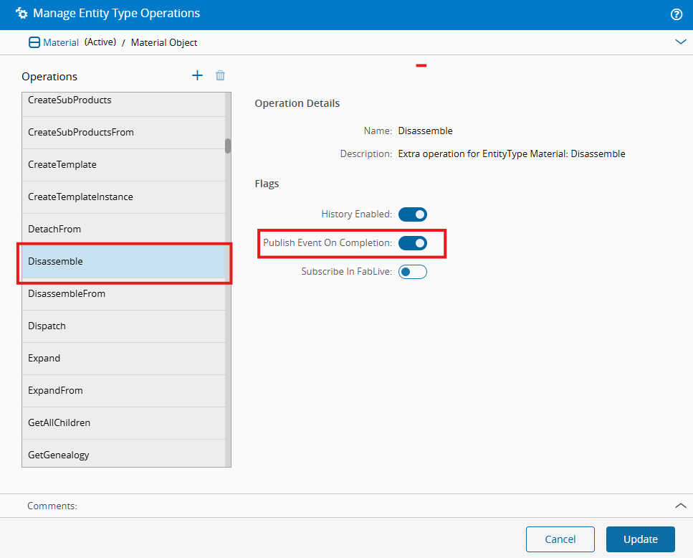Viewport: 693px width, 558px height.
Task: Click the operations list scrollbar thumb
Action: 228,146
